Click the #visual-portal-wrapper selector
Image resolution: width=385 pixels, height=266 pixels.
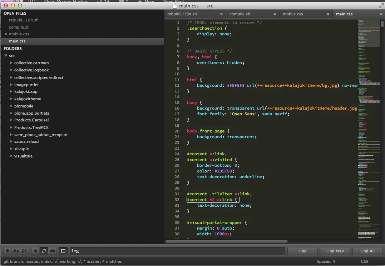point(214,222)
